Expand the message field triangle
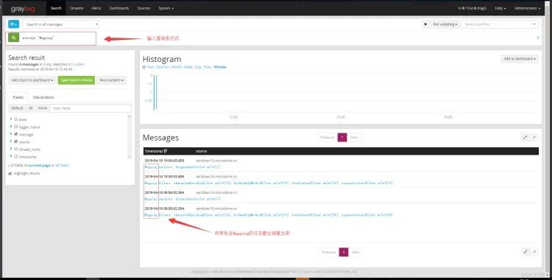The image size is (552, 280). click(x=11, y=134)
